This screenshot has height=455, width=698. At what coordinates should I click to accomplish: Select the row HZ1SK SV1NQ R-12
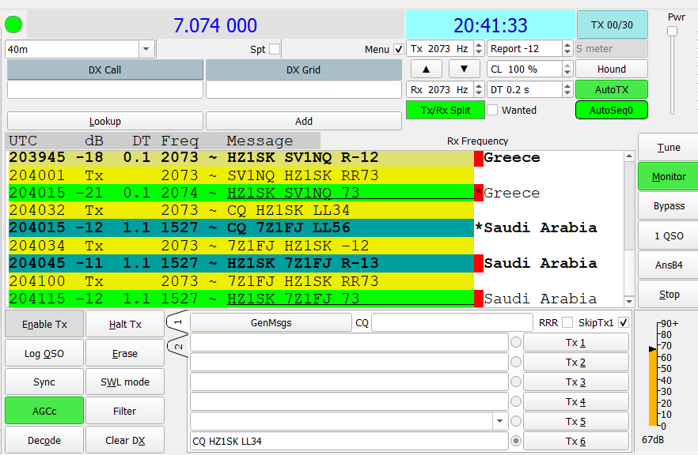[241, 157]
